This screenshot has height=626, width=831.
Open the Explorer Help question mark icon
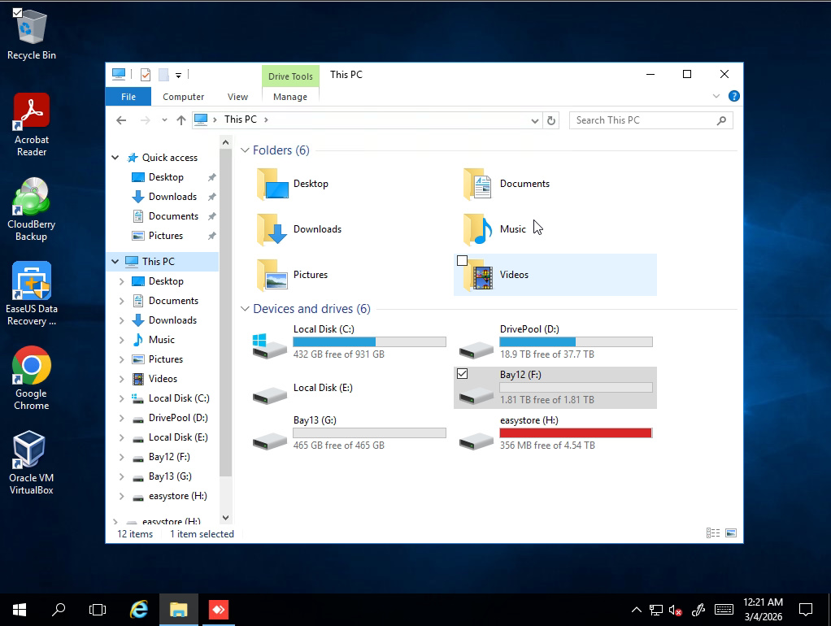pyautogui.click(x=734, y=96)
